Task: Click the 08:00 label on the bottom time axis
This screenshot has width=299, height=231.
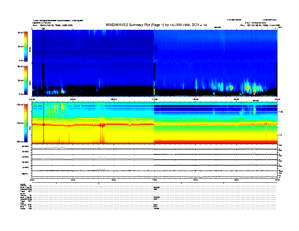Action: [114, 180]
